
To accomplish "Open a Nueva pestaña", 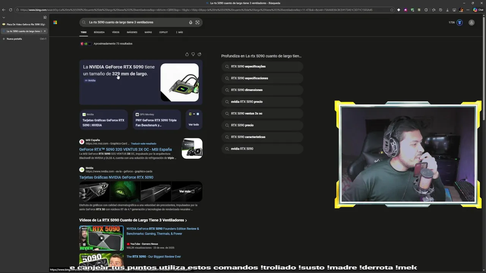I will 24,39.
